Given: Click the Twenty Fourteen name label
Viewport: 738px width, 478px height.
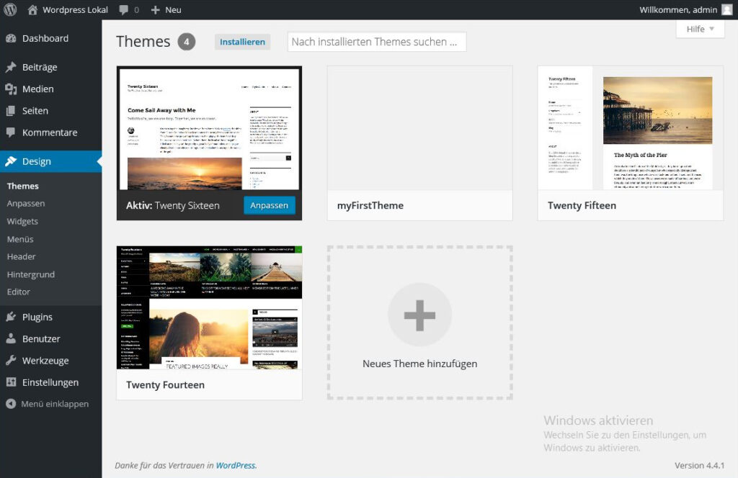Looking at the screenshot, I should click(x=165, y=385).
